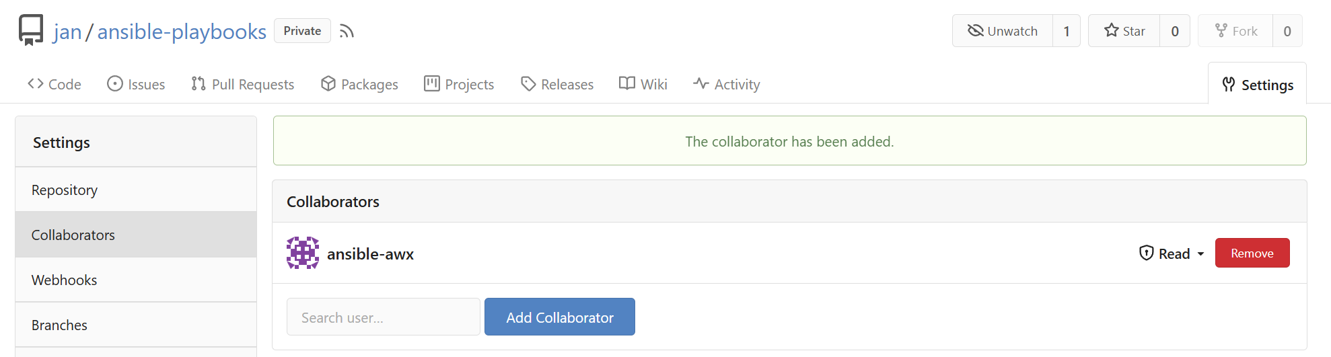Open the ansible-playbooks repository link
The width and height of the screenshot is (1331, 357).
182,32
